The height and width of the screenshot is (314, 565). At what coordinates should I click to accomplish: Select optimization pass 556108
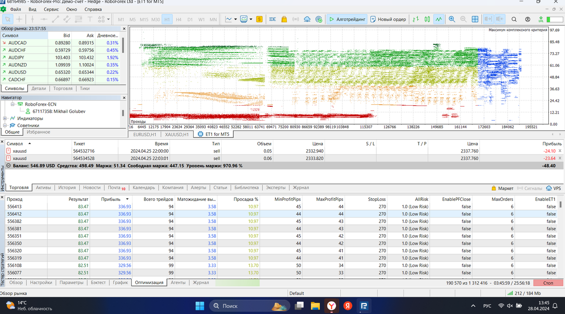coord(282,266)
